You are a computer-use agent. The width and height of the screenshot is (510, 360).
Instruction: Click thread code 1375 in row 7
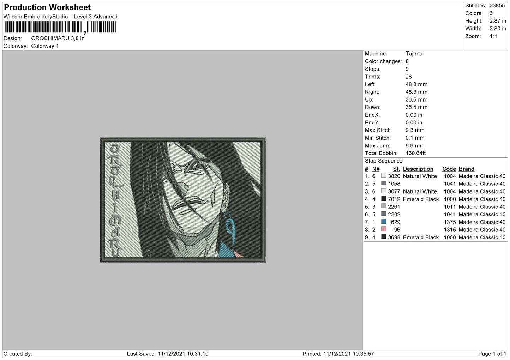point(450,222)
